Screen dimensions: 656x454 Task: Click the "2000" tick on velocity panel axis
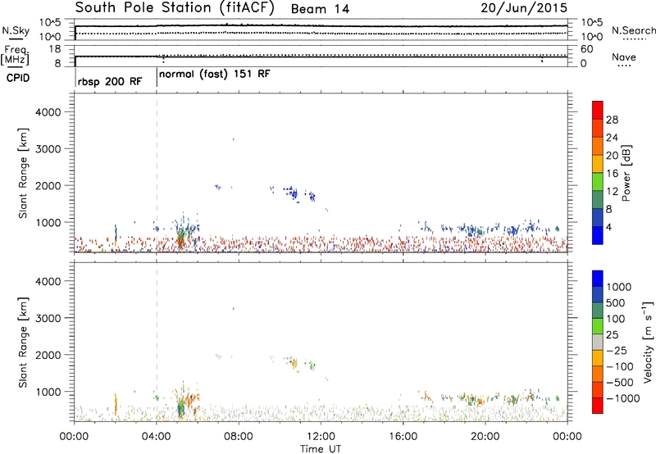48,355
